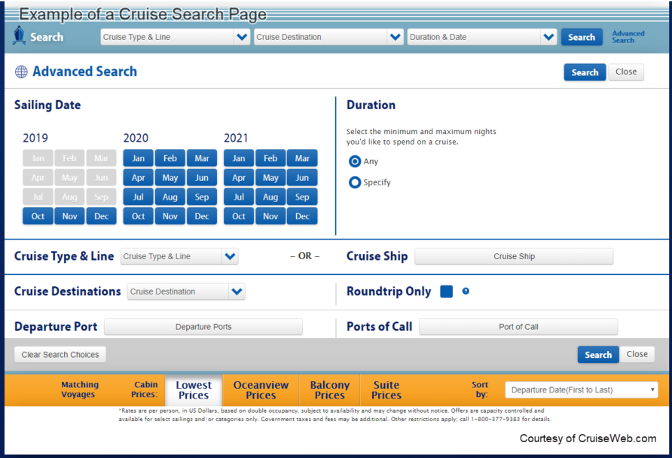The width and height of the screenshot is (672, 458).
Task: Switch to the Oceanview Prices tab
Action: point(260,389)
